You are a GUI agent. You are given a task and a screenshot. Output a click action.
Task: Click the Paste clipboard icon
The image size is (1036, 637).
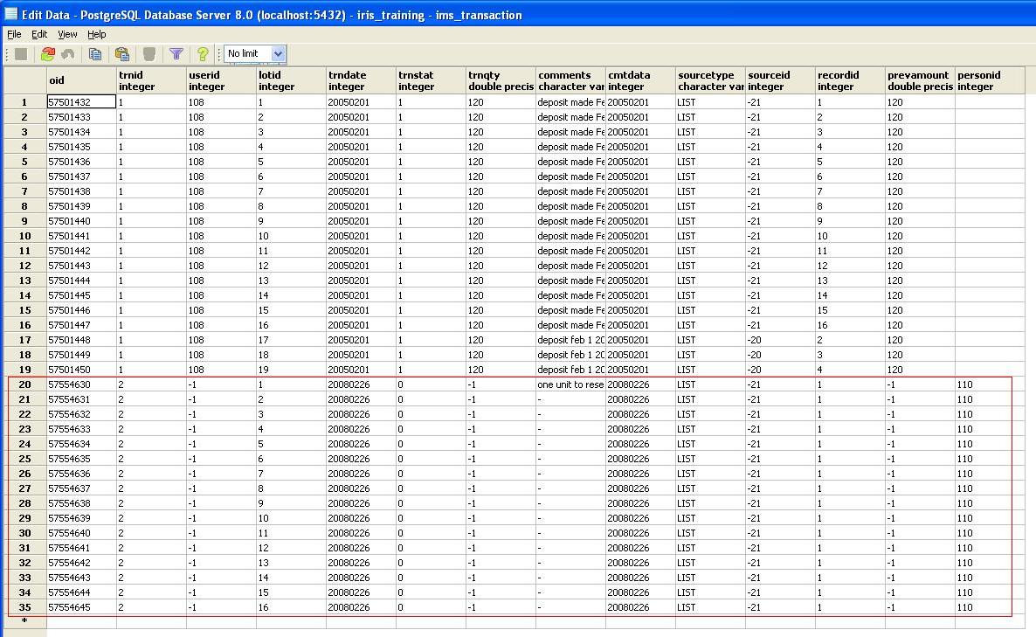[x=122, y=54]
